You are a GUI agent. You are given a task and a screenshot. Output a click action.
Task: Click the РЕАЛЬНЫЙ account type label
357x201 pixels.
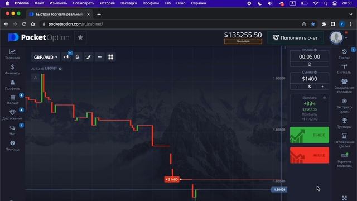point(243,41)
